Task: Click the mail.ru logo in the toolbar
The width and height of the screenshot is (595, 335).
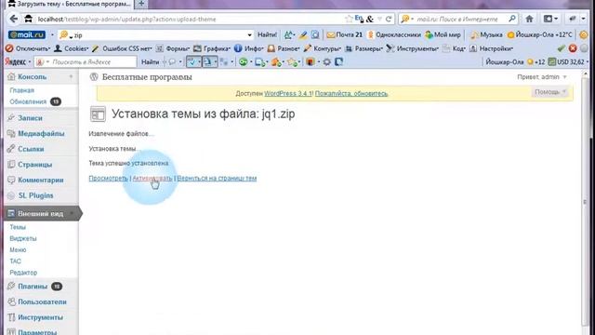Action: [x=27, y=35]
